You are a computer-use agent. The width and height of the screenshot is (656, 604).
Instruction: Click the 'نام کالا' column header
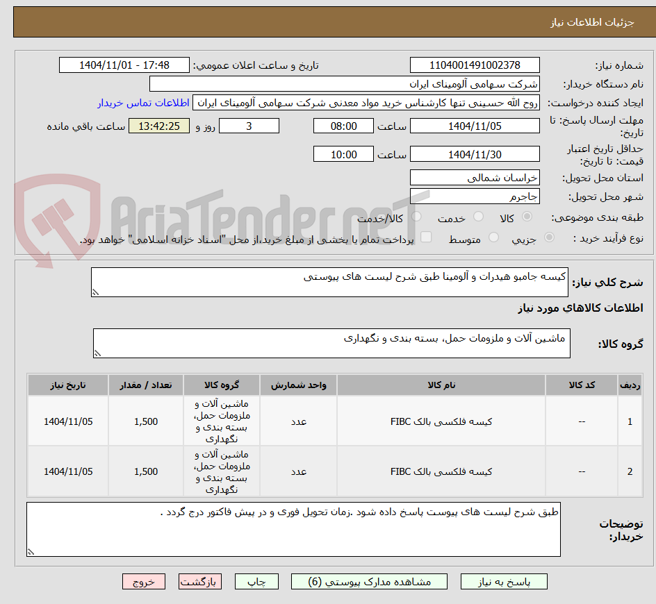441,385
